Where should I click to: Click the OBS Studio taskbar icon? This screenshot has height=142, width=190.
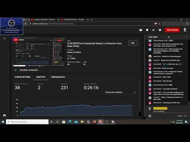[106, 122]
